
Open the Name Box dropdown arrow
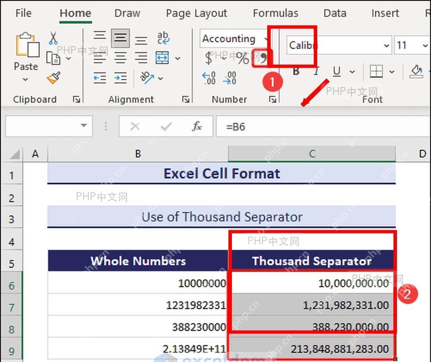click(84, 125)
